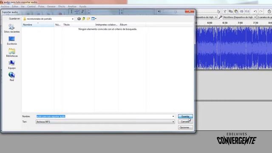Image resolution: width=272 pixels, height=153 pixels.
Task: Open Analizar menu in Audacity window
Action: tap(72, 6)
